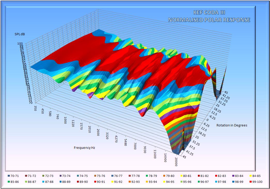Screen dimensions: 270x189
Task: Click the 580 frequency axis label
Action: [x=50, y=114]
